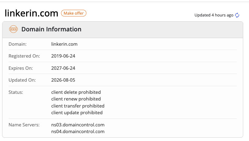The image size is (249, 141).
Task: Click the client delete prohibited status
Action: point(76,92)
